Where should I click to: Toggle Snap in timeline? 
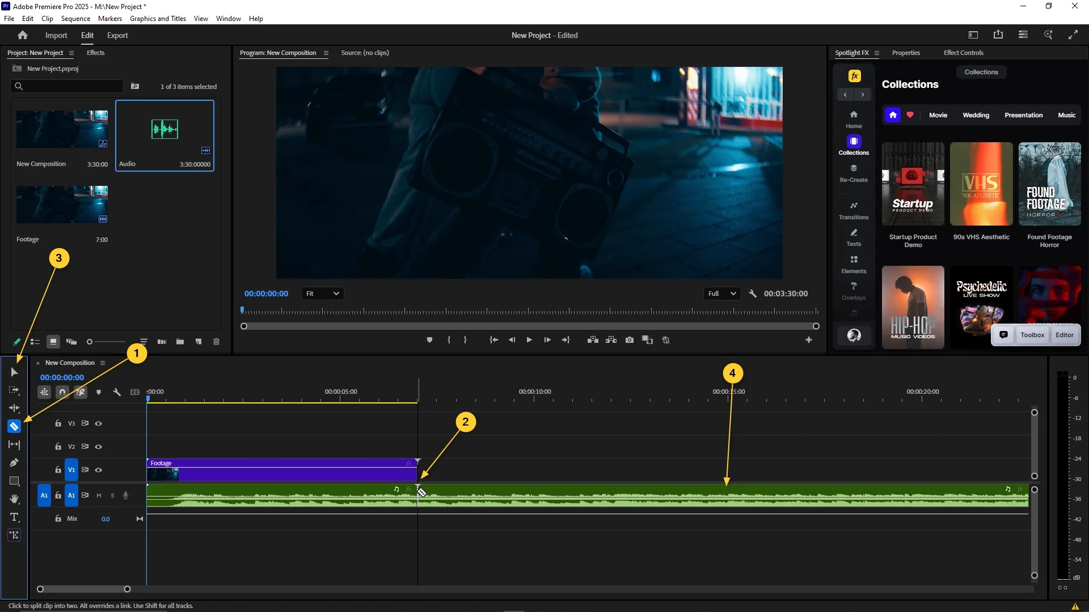coord(62,392)
